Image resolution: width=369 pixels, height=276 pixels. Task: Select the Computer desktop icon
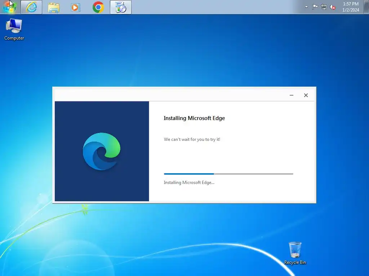14,29
